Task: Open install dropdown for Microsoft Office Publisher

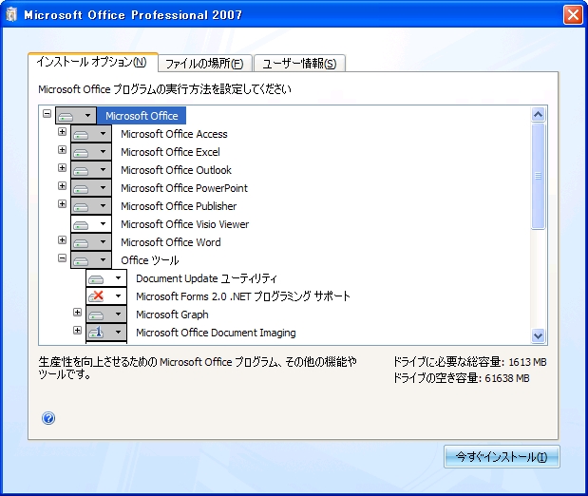Action: tap(103, 206)
